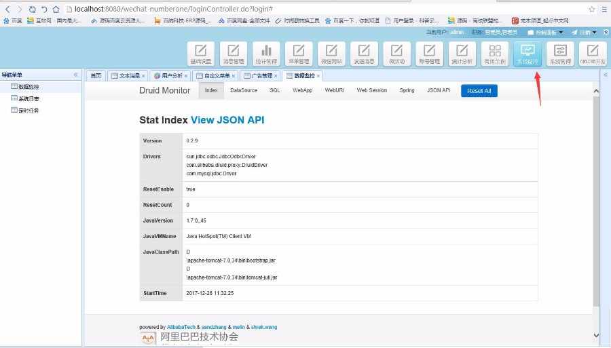
Task: Open the WebApp page in Druid Monitor
Action: (302, 90)
